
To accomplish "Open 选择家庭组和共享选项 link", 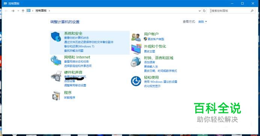I will point(78,66).
